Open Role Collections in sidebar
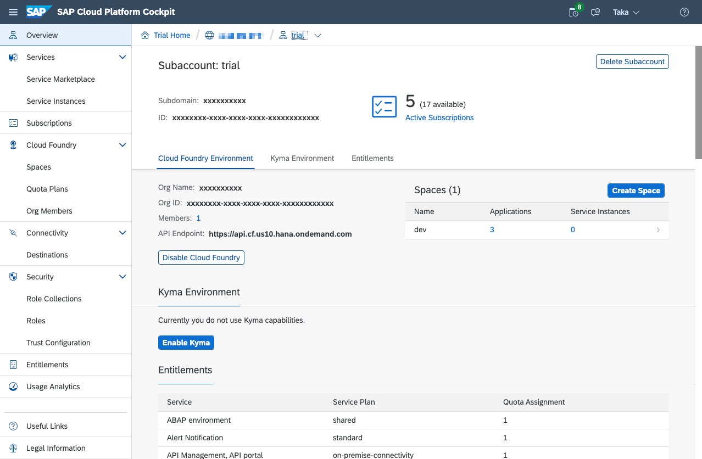Viewport: 702px width, 459px height. (54, 299)
